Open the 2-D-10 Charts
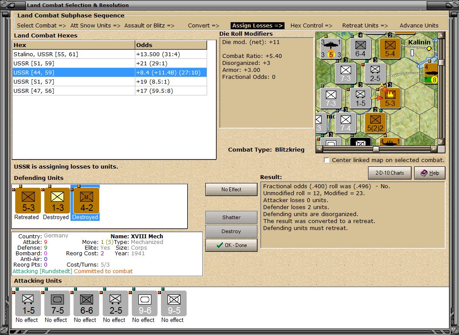The width and height of the screenshot is (459, 335). click(x=390, y=173)
